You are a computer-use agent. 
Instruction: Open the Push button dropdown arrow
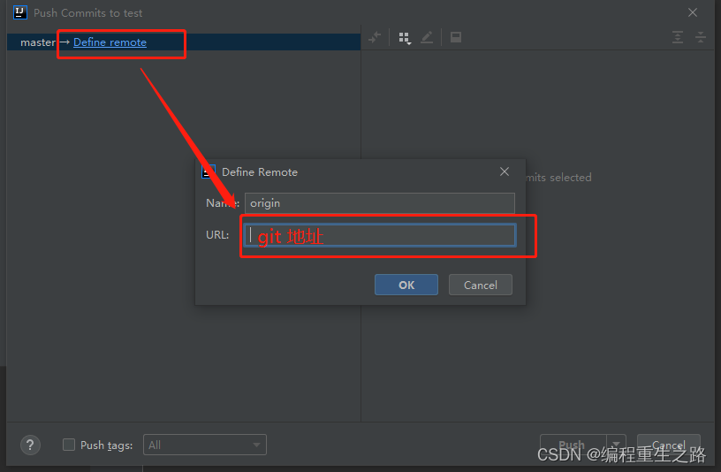(x=616, y=445)
